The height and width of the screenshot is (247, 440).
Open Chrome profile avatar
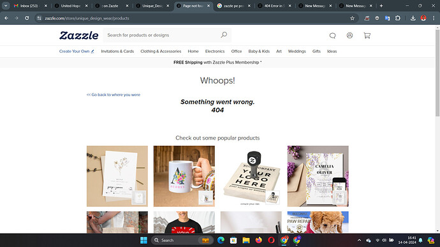pyautogui.click(x=423, y=18)
